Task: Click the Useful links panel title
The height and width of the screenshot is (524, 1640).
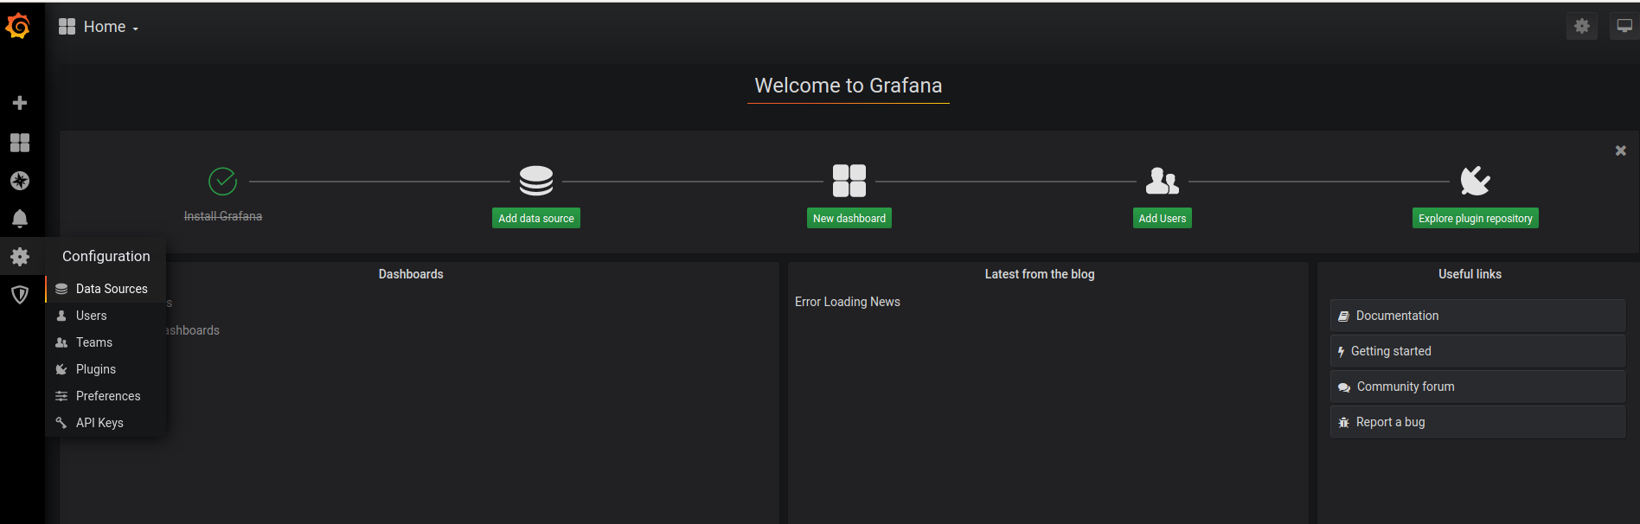Action: [1470, 274]
